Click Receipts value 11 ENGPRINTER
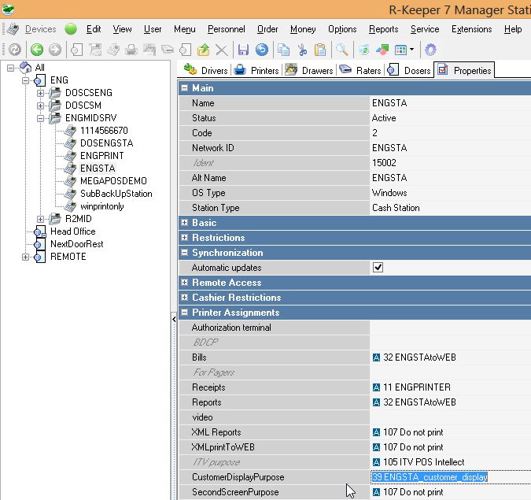This screenshot has width=531, height=500. point(417,387)
